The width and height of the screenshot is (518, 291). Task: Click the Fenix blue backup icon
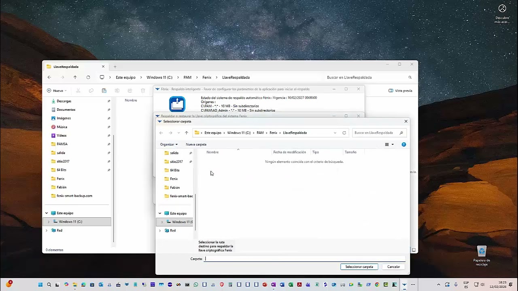(177, 104)
